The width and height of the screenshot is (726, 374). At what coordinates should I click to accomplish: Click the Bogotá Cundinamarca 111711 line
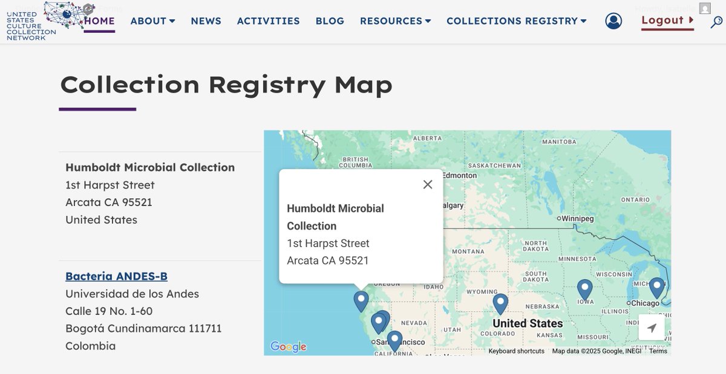click(x=143, y=329)
